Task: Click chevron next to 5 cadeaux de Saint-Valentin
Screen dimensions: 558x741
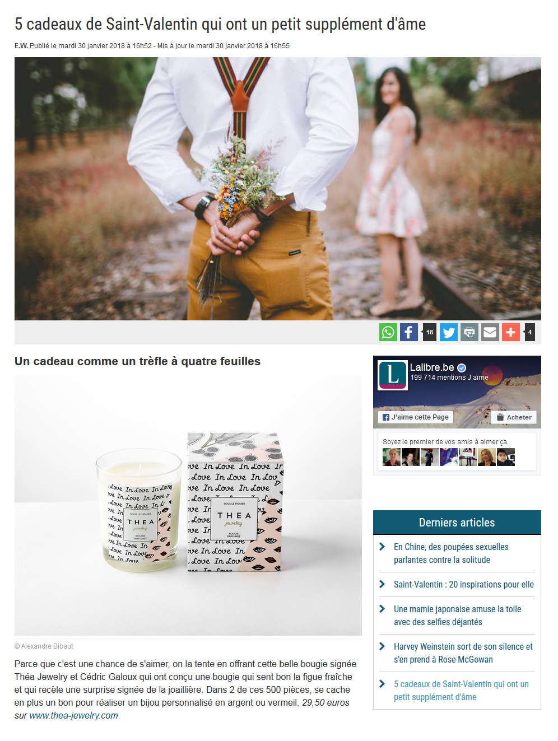Action: tap(382, 684)
